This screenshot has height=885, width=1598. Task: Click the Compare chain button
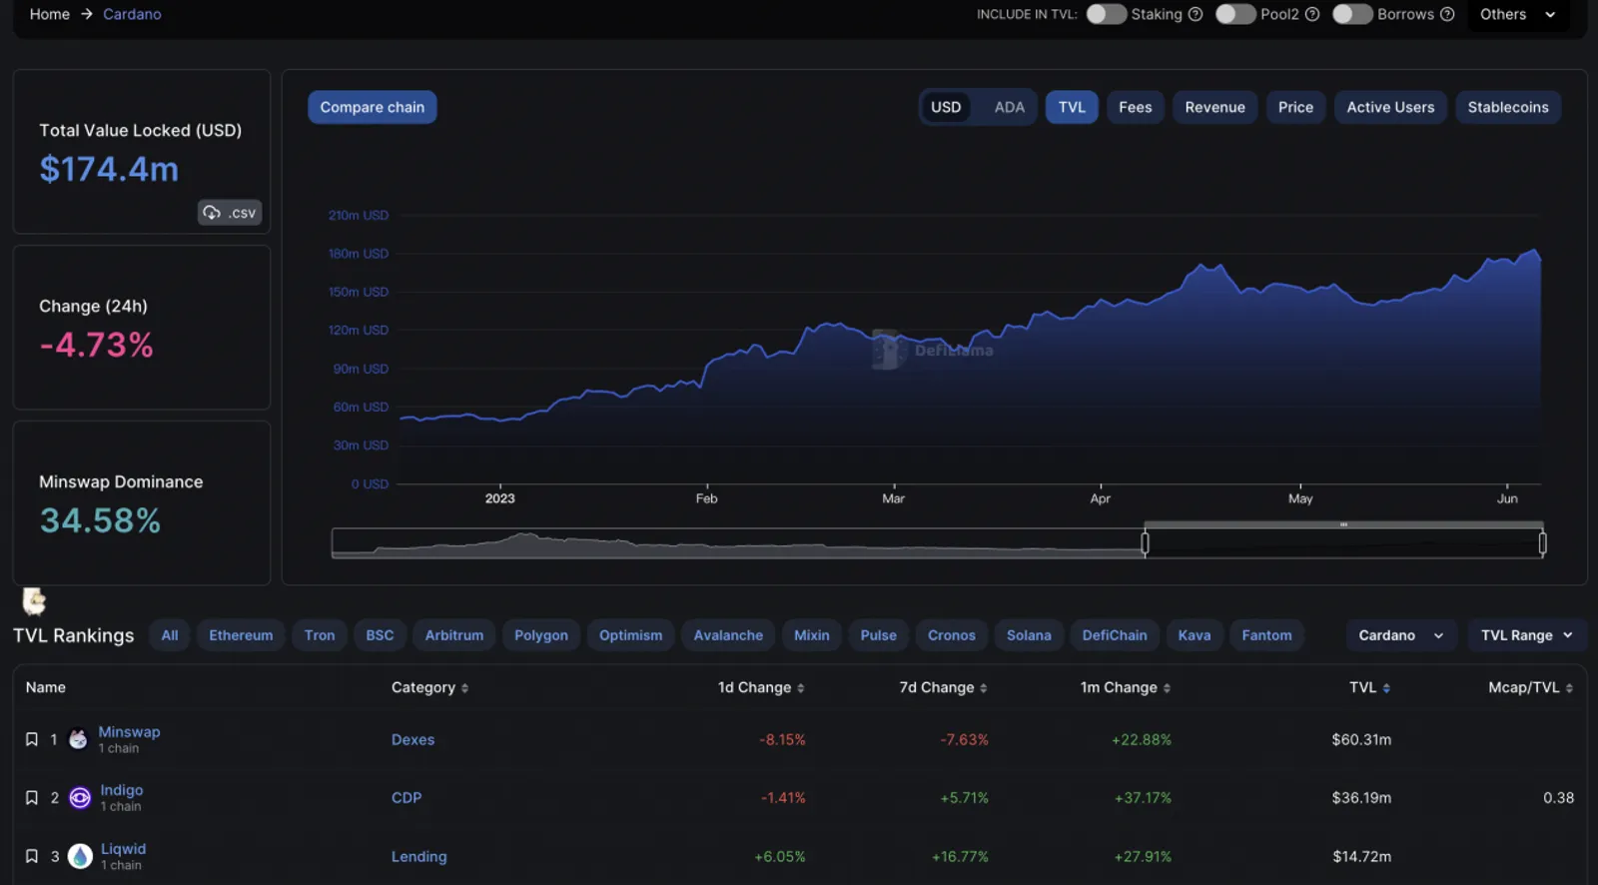[x=372, y=107]
